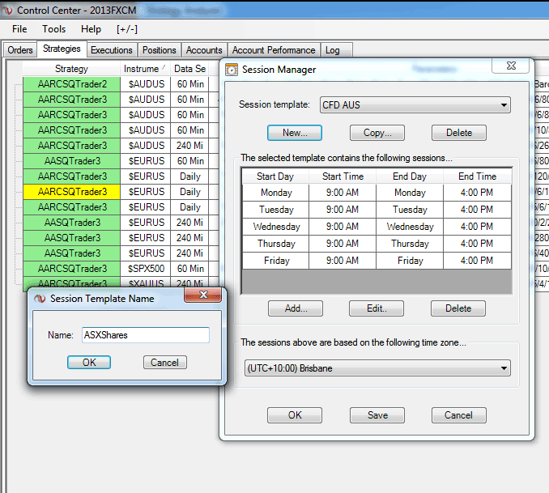The width and height of the screenshot is (549, 493).
Task: Click OK in Session Template Name dialog
Action: [89, 363]
